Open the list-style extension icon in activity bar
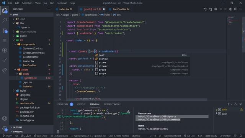Screen dimensions: 245x138 coord(5,40)
